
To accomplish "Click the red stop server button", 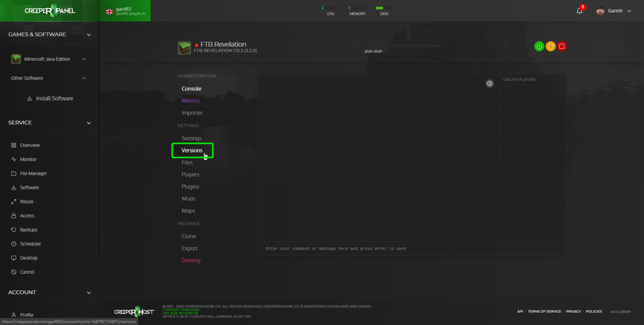I will pos(562,46).
